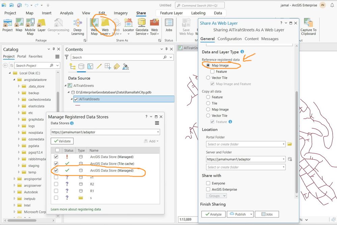Viewport: 337px width, 225px height.
Task: Open the Publish button dropdown arrow
Action: 251,214
